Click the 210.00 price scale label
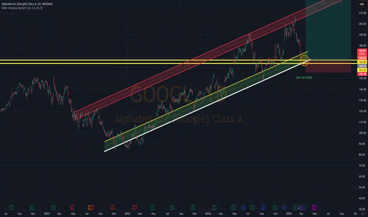This screenshot has width=368, height=217. pyautogui.click(x=362, y=13)
